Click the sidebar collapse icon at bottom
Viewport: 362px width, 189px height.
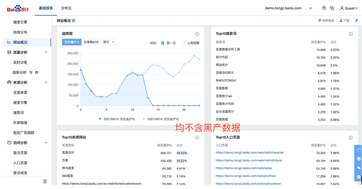tap(45, 181)
